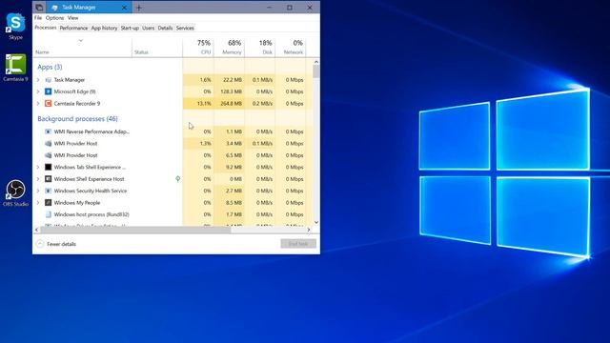The width and height of the screenshot is (610, 343).
Task: Switch to the App history tab
Action: click(104, 28)
